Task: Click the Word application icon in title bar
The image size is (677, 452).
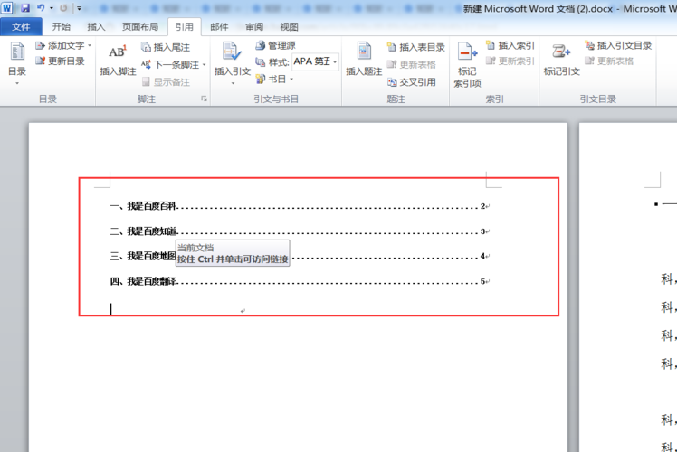Action: point(7,8)
